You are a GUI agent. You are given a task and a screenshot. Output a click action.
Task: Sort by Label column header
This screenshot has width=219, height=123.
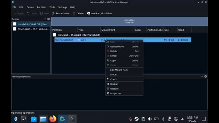click(x=140, y=30)
